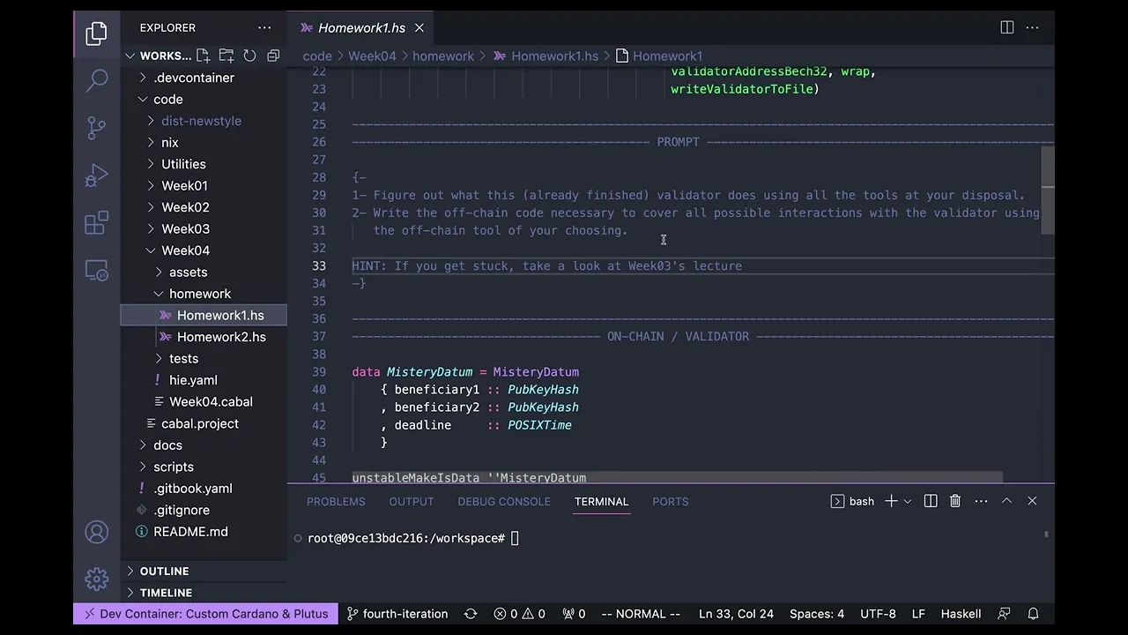Open the Search view in activity bar
Viewport: 1128px width, 635px height.
click(x=97, y=80)
